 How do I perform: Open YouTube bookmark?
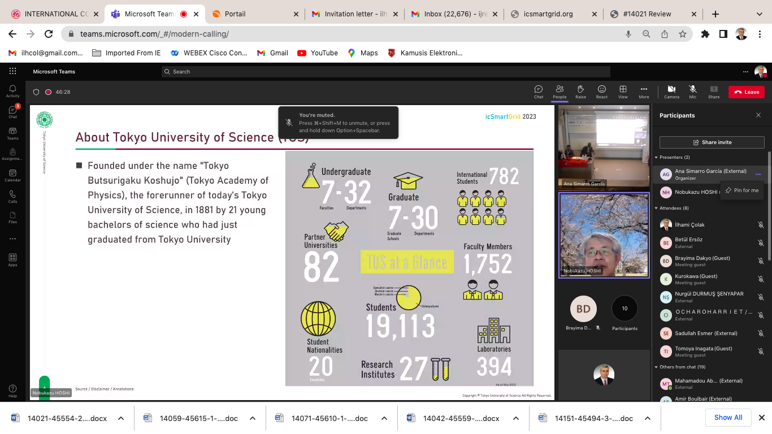click(x=318, y=53)
